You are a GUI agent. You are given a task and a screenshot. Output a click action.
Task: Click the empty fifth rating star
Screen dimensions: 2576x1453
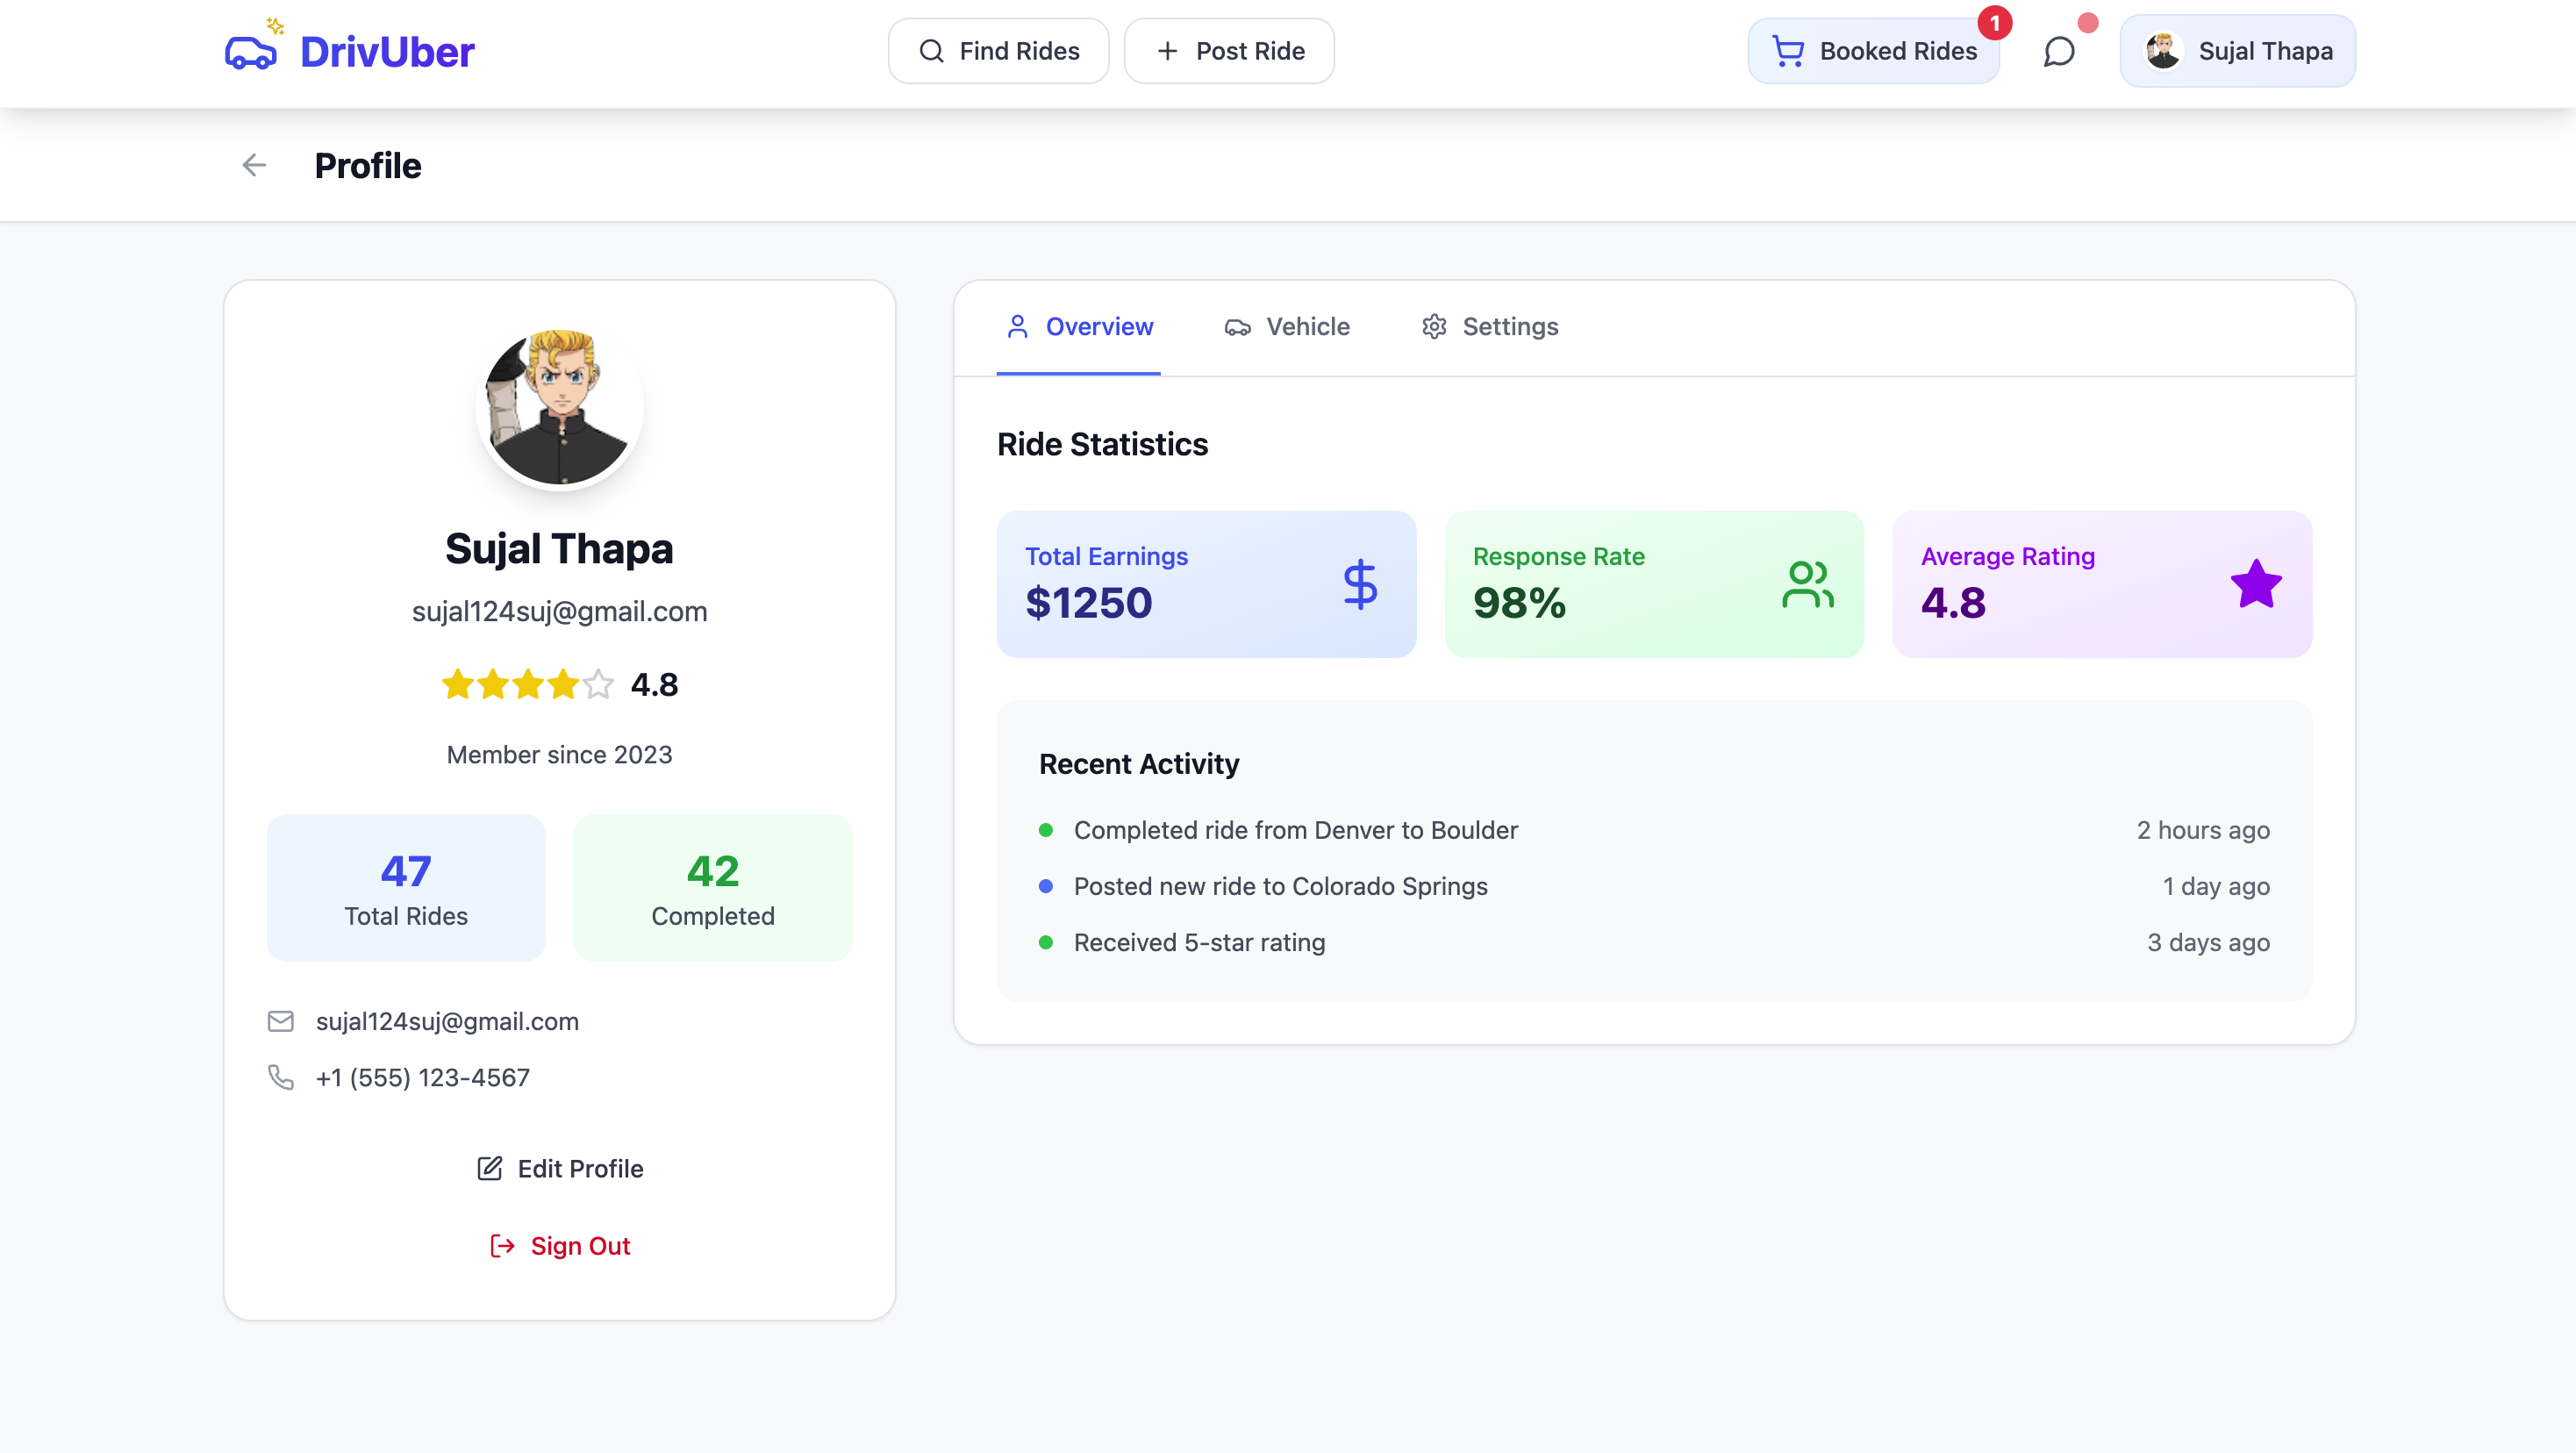click(598, 684)
